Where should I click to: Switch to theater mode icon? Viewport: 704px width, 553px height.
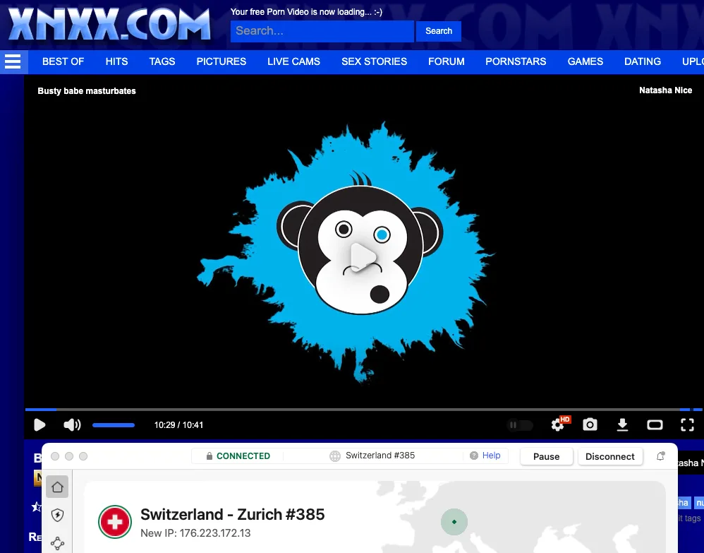click(655, 425)
